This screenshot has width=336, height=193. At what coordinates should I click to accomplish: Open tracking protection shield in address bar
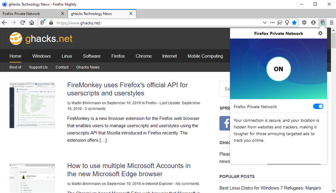[42, 22]
